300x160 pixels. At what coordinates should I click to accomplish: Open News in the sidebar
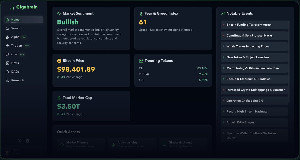tap(24, 63)
